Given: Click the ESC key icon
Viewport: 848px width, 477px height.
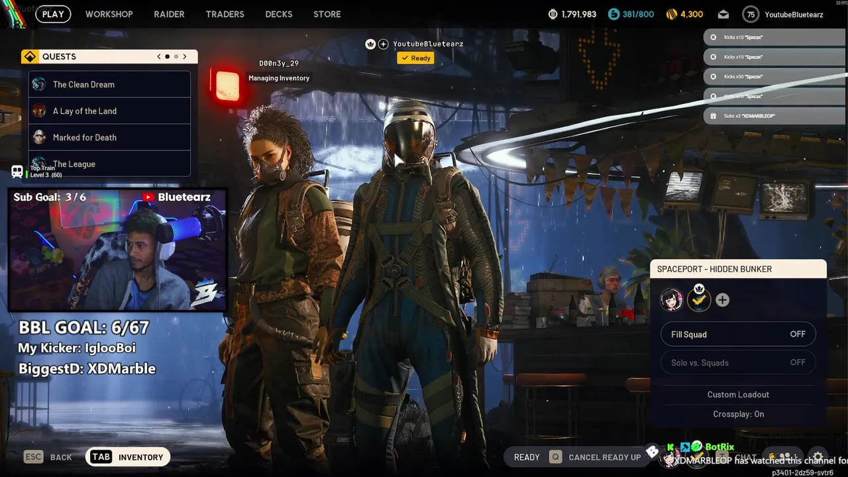Looking at the screenshot, I should (34, 457).
